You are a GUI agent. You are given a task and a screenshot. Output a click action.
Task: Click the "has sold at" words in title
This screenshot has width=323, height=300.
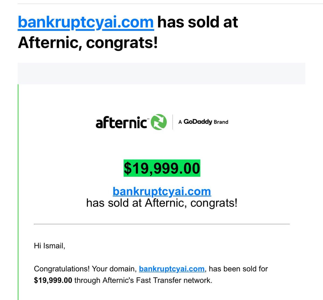(198, 22)
